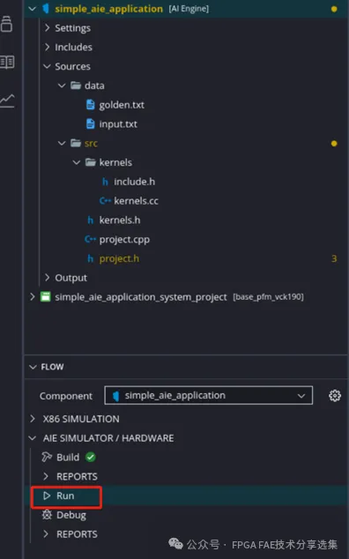Viewport: 349px width, 559px height.
Task: Collapse AIE SIMULATOR / HARDWARE section
Action: pos(108,438)
